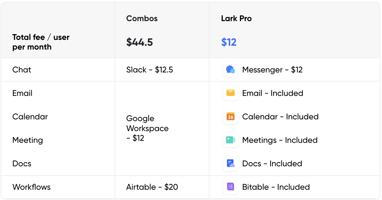Click Airtable - $20 cell
Viewport: 382px width, 200px height.
tap(152, 187)
